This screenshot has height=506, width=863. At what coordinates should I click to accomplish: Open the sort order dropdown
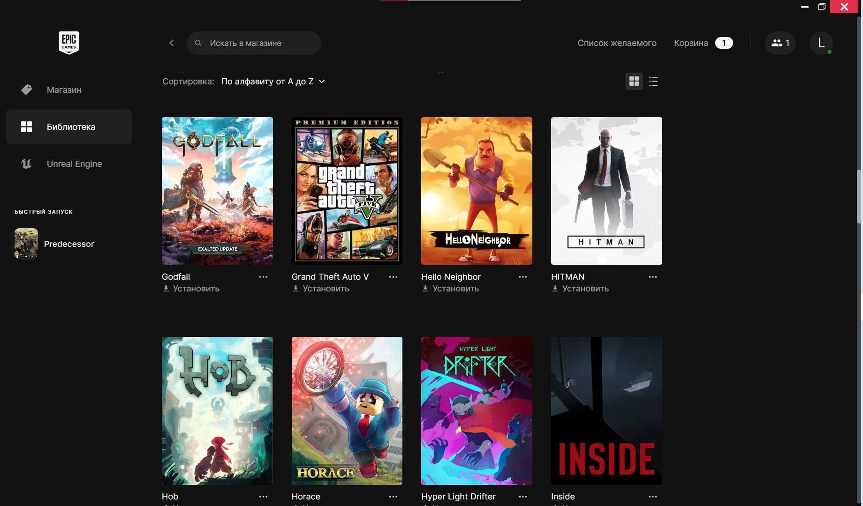click(x=273, y=82)
